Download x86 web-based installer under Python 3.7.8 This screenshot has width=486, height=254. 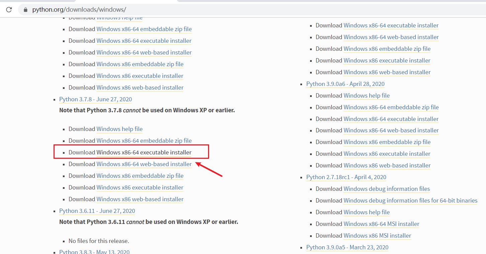tap(140, 199)
